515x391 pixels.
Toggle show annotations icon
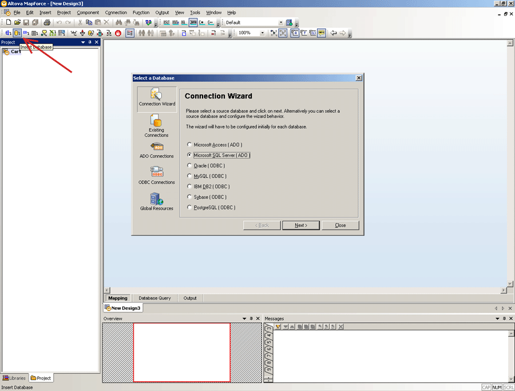(295, 33)
